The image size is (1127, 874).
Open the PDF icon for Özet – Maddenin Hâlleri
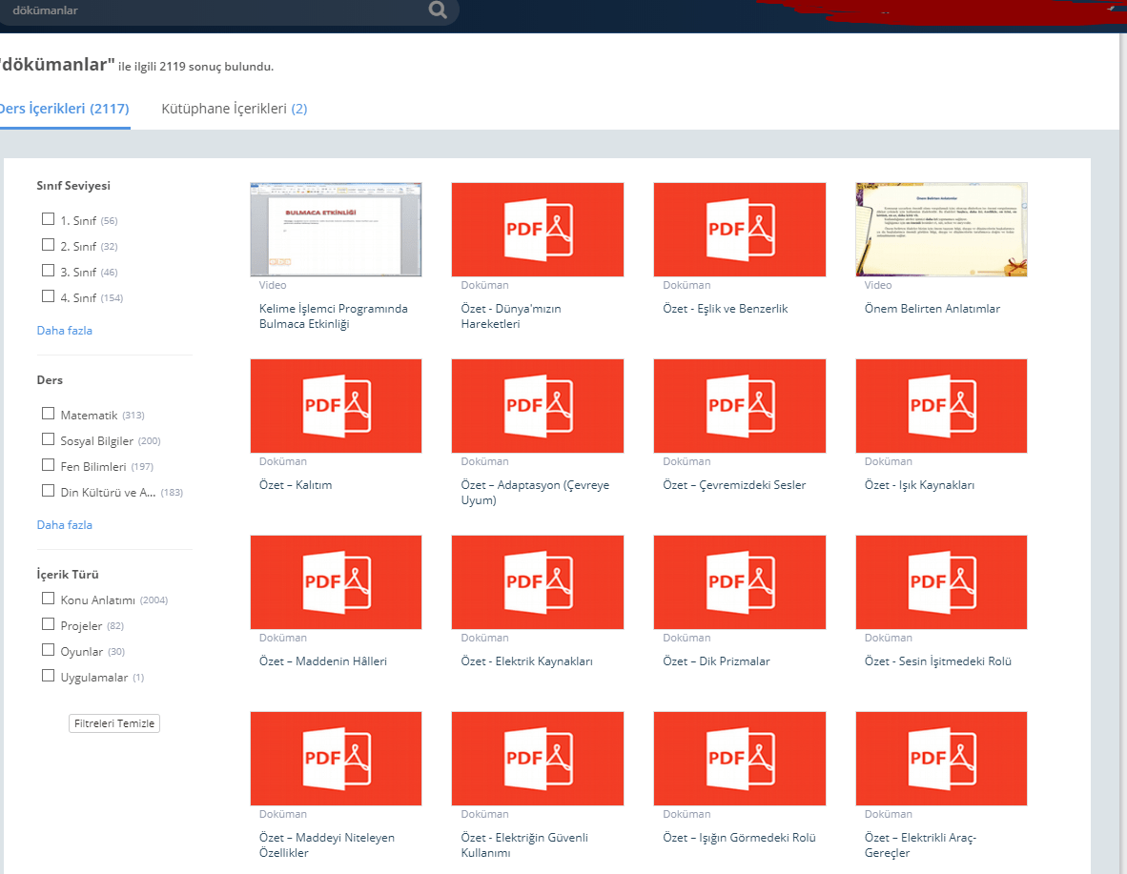[336, 582]
